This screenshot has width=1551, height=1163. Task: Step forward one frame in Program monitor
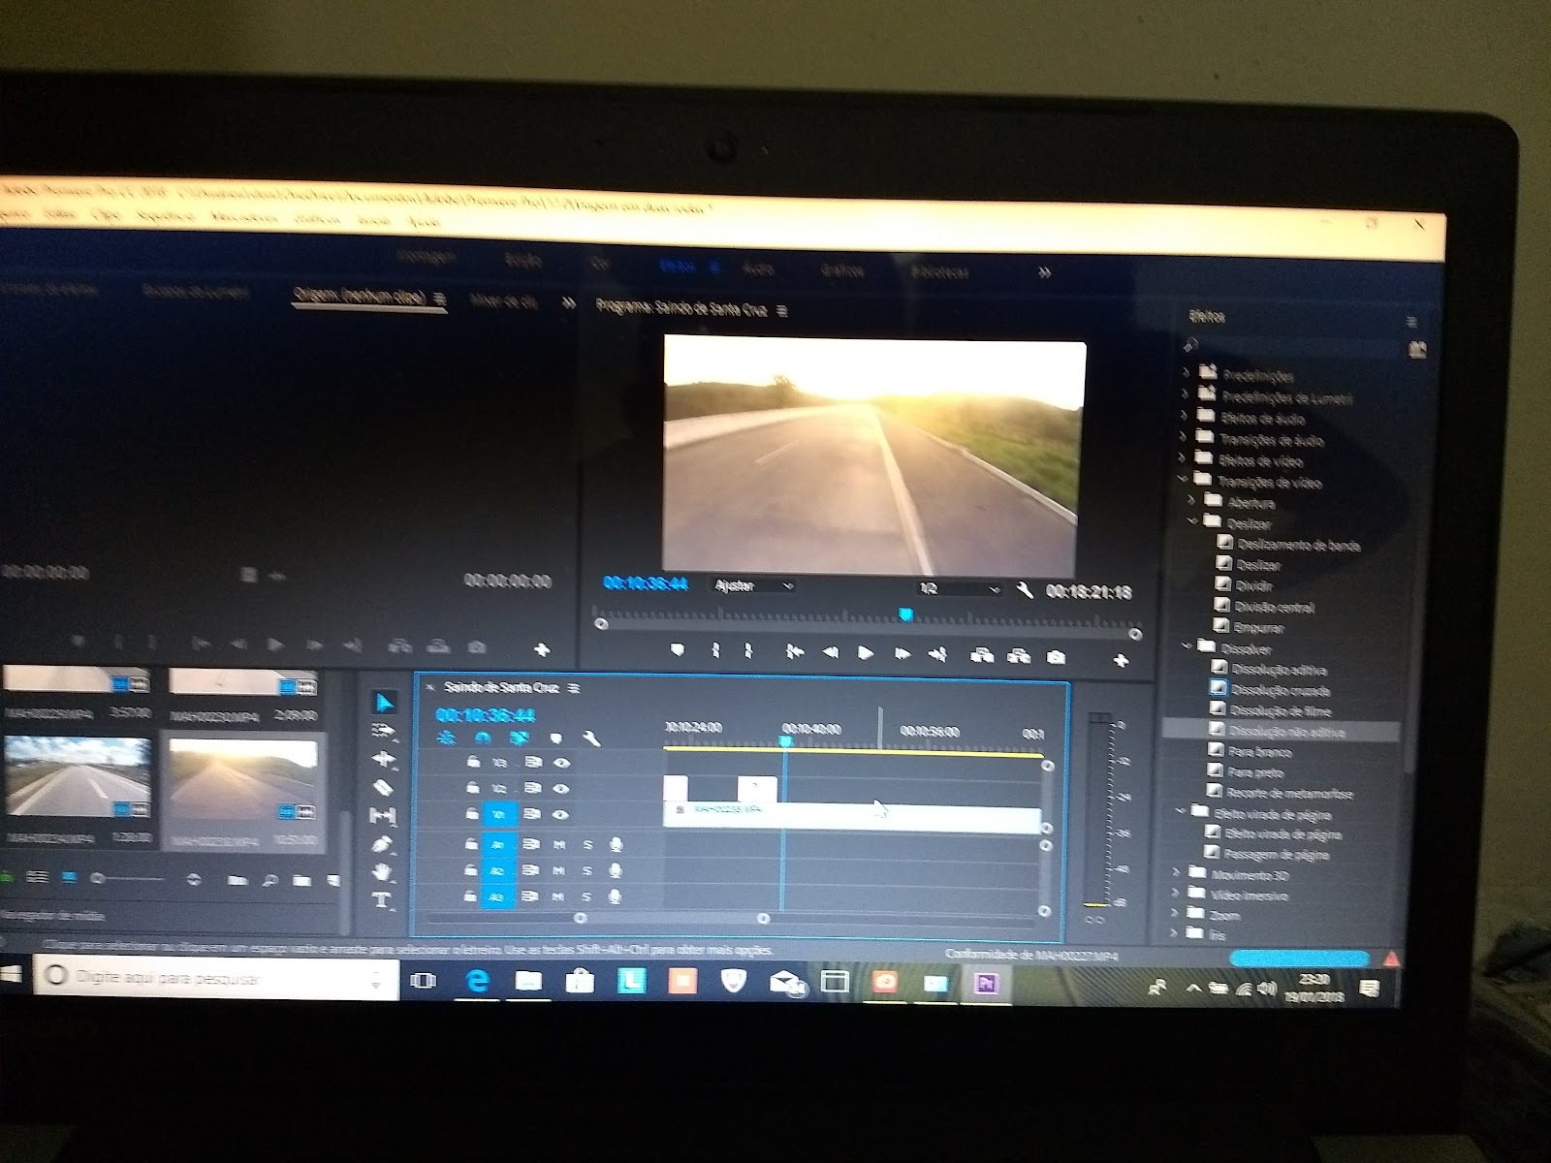[x=902, y=655]
